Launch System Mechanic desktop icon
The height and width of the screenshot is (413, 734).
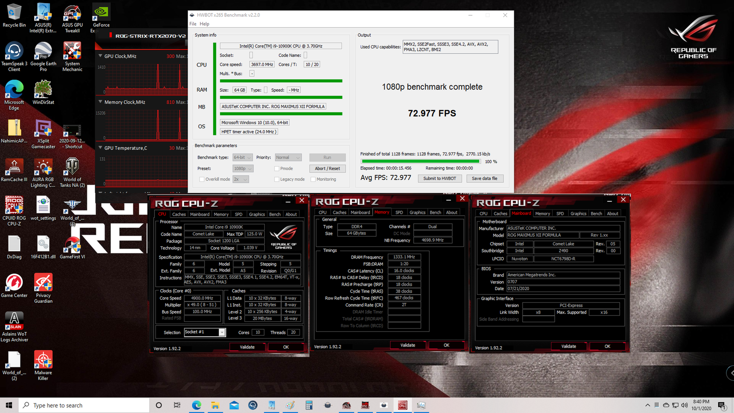tap(72, 57)
